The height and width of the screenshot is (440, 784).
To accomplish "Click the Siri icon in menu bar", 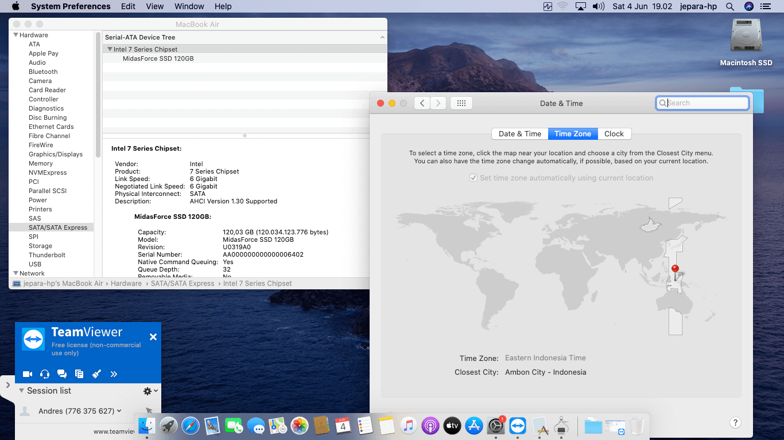I will click(748, 6).
